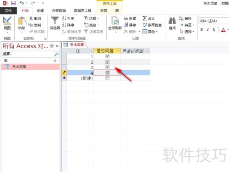229x172 pixels.
Task: Open the Select (选择) dropdown in Find group
Action: point(186,32)
